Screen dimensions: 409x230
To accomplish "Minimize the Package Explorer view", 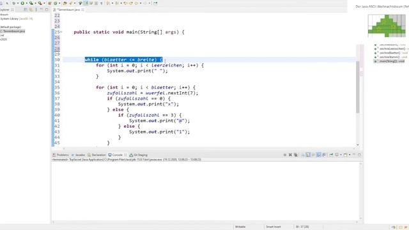I will click(x=41, y=10).
